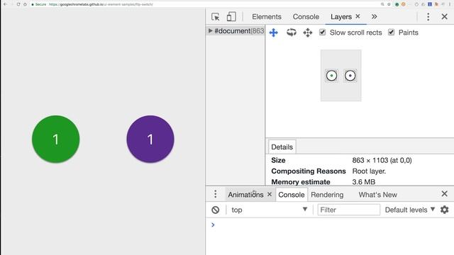This screenshot has height=255, width=454.
Task: Click the purple circle switch
Action: pyautogui.click(x=150, y=139)
